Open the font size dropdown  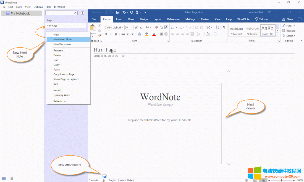tap(131, 27)
